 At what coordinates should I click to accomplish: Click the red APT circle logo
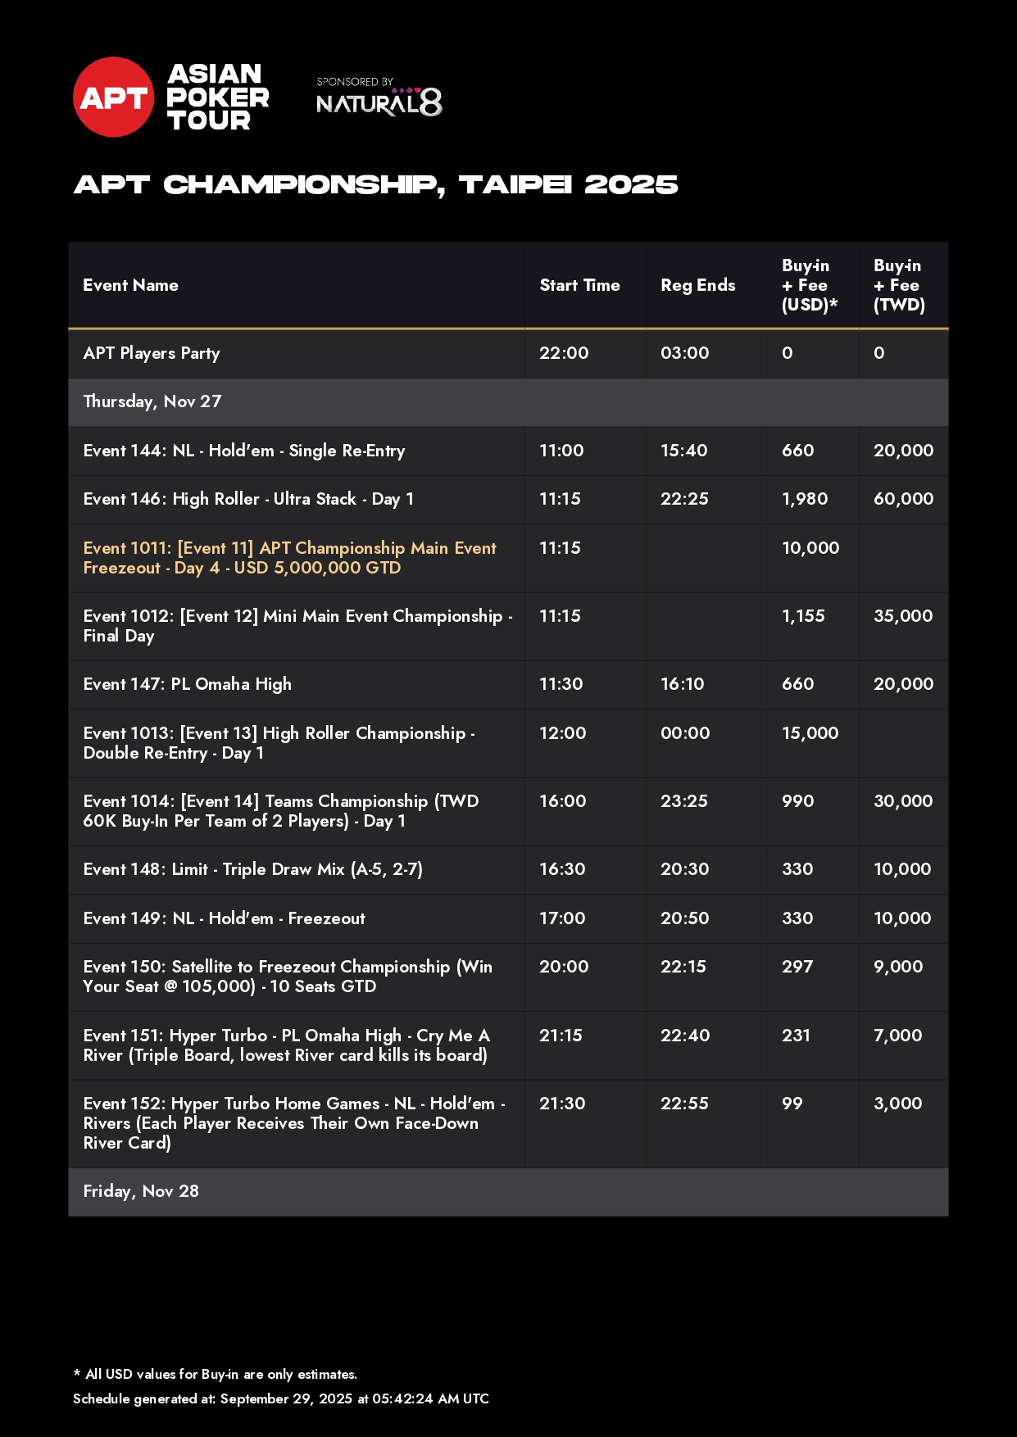pyautogui.click(x=113, y=97)
